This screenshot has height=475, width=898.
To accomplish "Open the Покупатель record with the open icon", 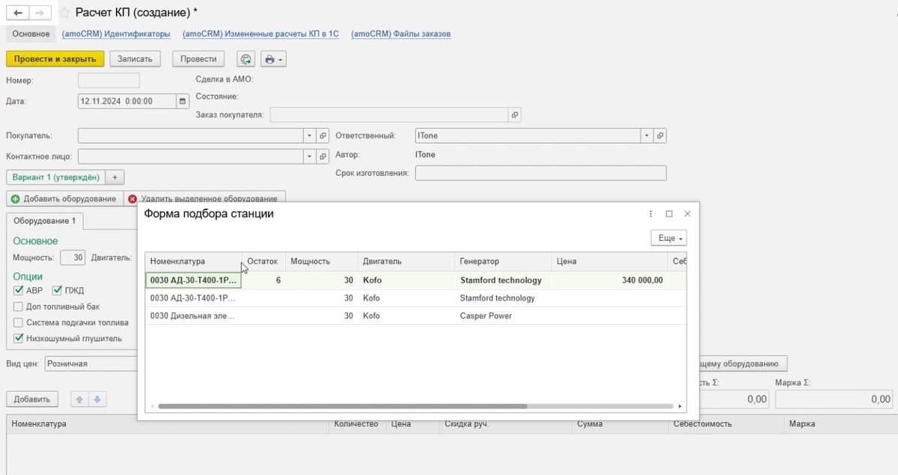I will tap(323, 135).
